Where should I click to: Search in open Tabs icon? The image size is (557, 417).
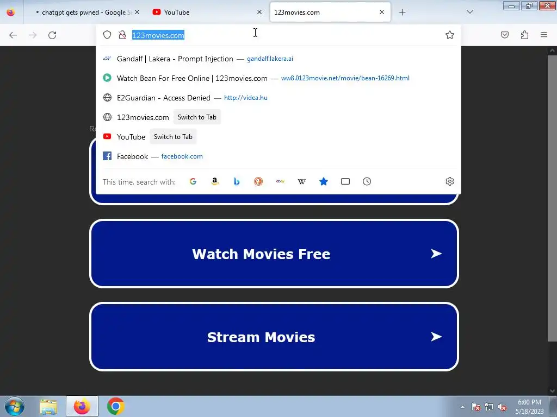point(345,181)
